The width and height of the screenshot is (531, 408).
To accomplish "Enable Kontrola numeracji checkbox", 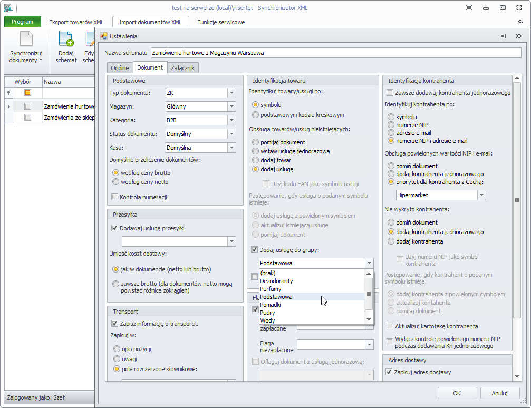I will [115, 197].
